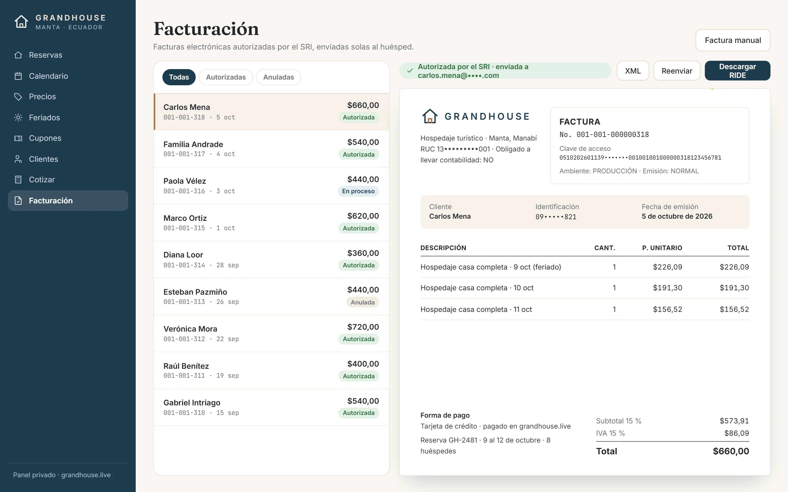Viewport: 788px width, 492px height.
Task: Click the invoice Total $660,00
Action: pos(731,451)
